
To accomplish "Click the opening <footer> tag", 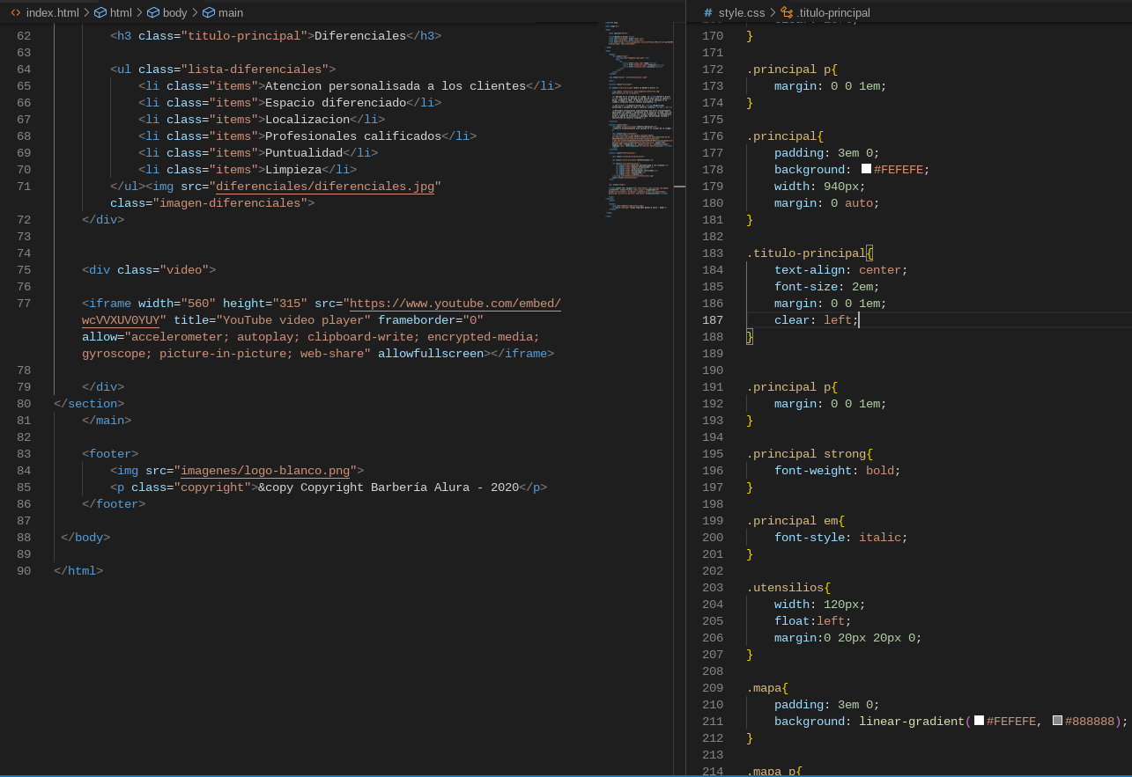I will [110, 454].
